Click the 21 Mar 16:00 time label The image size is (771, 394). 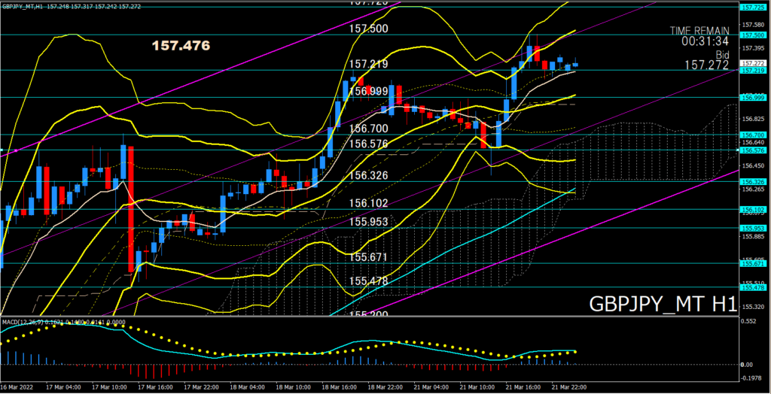point(522,387)
